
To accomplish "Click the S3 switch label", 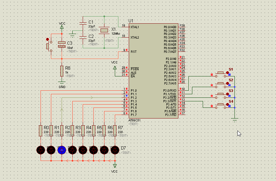I will click(231, 91).
